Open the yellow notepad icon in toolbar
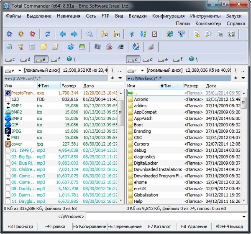The width and height of the screenshot is (251, 234). (x=43, y=47)
